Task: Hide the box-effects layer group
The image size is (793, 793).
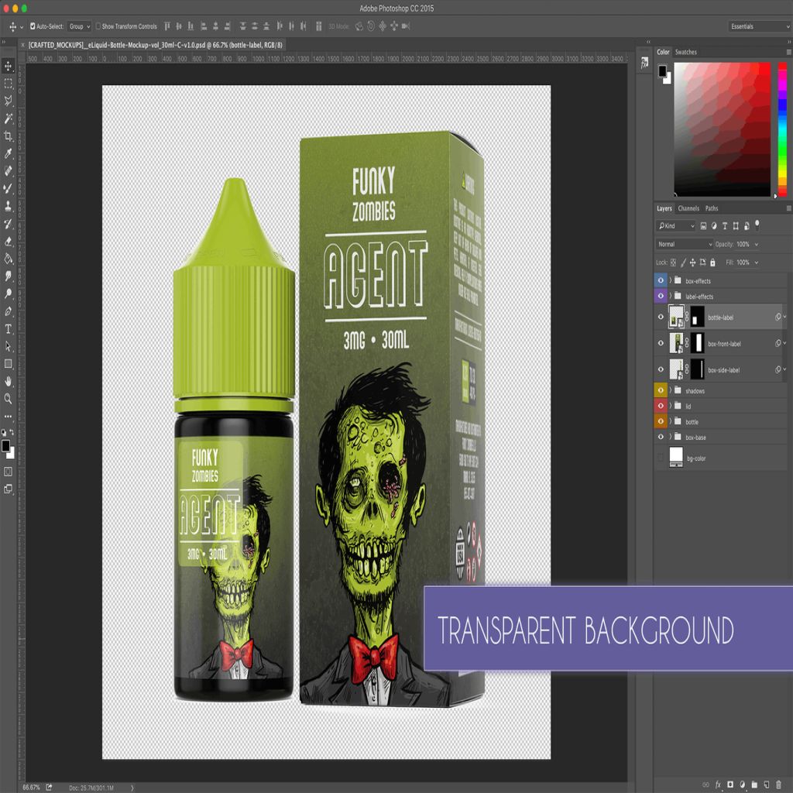Action: pyautogui.click(x=661, y=280)
